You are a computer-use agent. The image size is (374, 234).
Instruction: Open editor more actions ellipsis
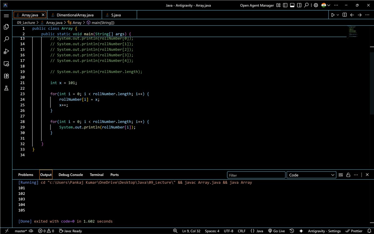(367, 15)
